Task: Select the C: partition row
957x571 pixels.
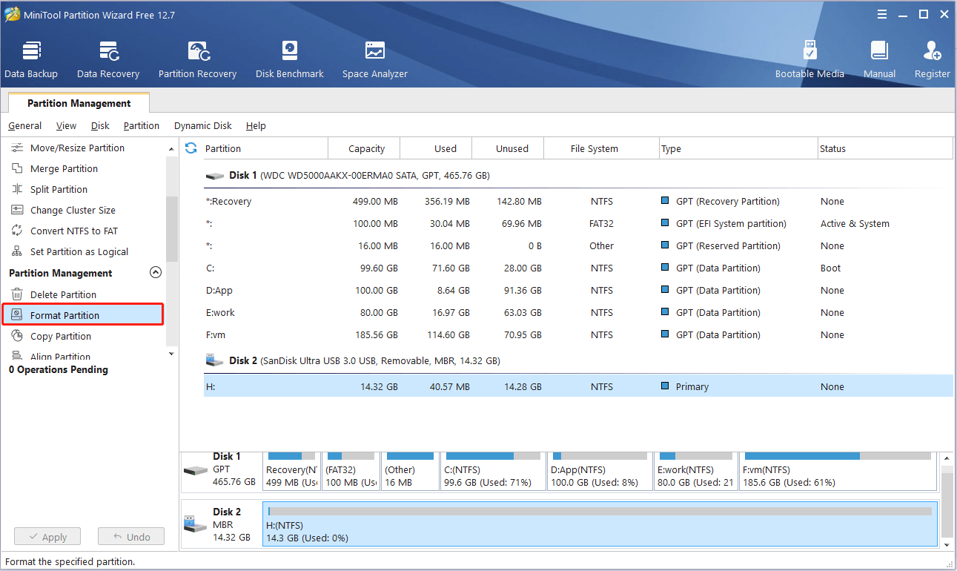Action: pyautogui.click(x=578, y=268)
